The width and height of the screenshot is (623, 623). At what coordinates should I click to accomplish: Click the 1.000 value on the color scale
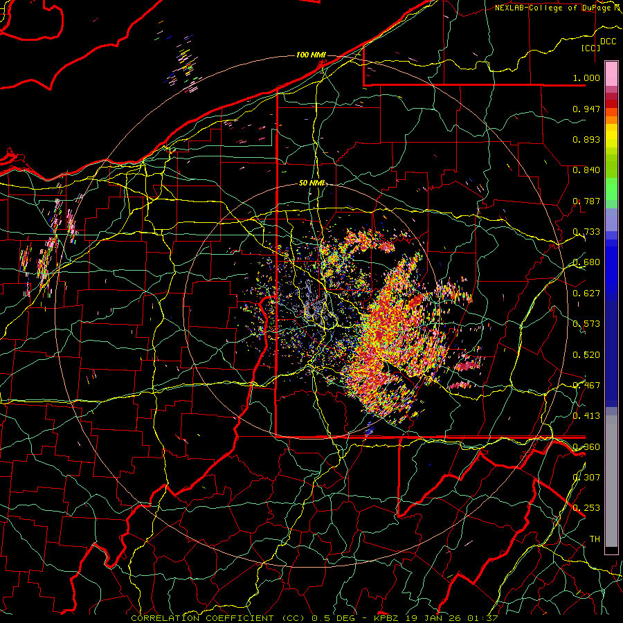pos(586,78)
